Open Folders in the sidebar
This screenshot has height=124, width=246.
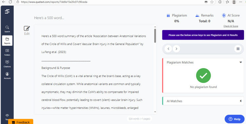click(x=7, y=52)
